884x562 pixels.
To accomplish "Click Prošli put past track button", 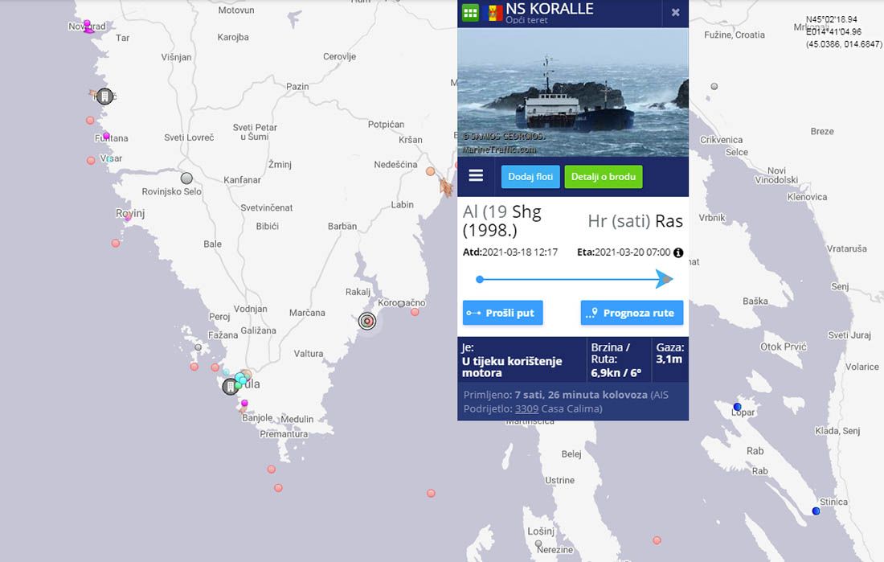I will coord(503,313).
